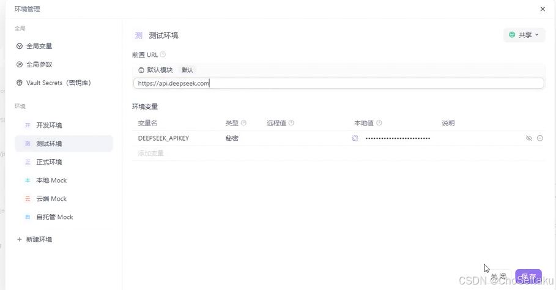
Task: Open 全局参数 global parameters
Action: [39, 64]
